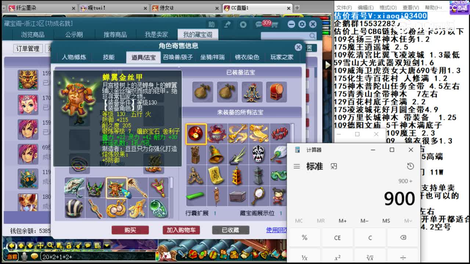Click the microphone icon beside chat input
470x264 pixels.
pos(24,256)
